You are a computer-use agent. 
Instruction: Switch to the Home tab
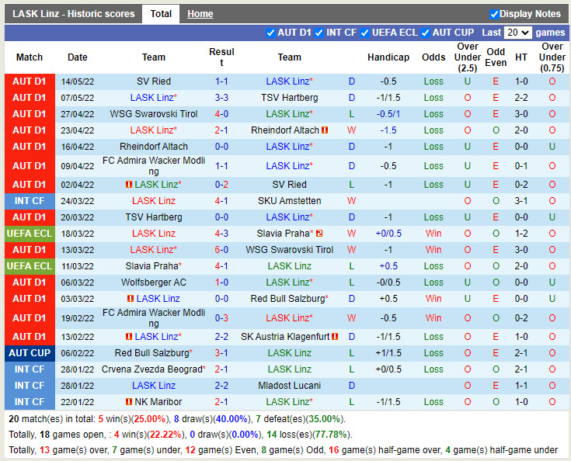(200, 14)
